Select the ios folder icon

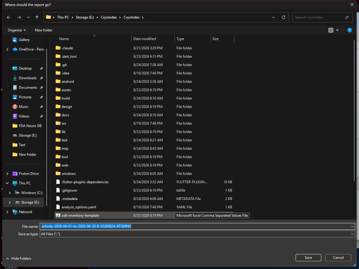[58, 123]
